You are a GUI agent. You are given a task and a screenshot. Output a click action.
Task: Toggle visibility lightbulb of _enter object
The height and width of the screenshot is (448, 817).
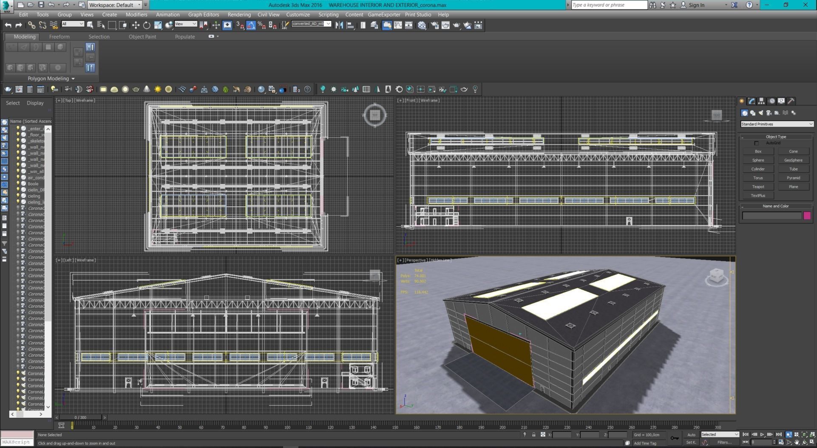pyautogui.click(x=18, y=128)
